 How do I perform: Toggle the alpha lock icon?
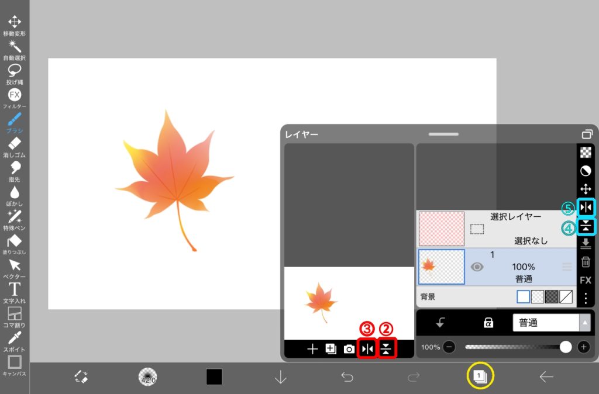click(487, 322)
